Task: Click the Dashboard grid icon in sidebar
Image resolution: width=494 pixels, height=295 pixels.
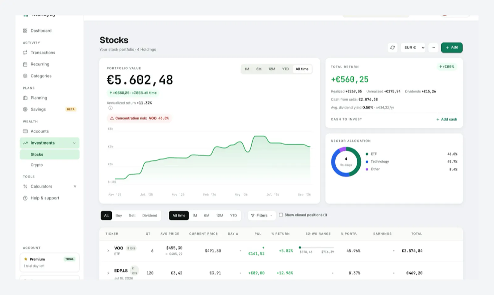Action: tap(25, 31)
